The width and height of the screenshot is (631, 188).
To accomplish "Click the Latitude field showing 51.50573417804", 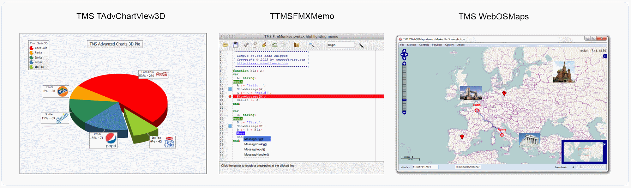I will [425, 167].
